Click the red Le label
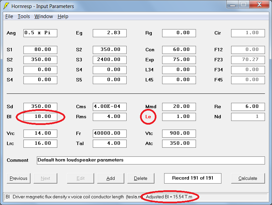 click(x=148, y=117)
